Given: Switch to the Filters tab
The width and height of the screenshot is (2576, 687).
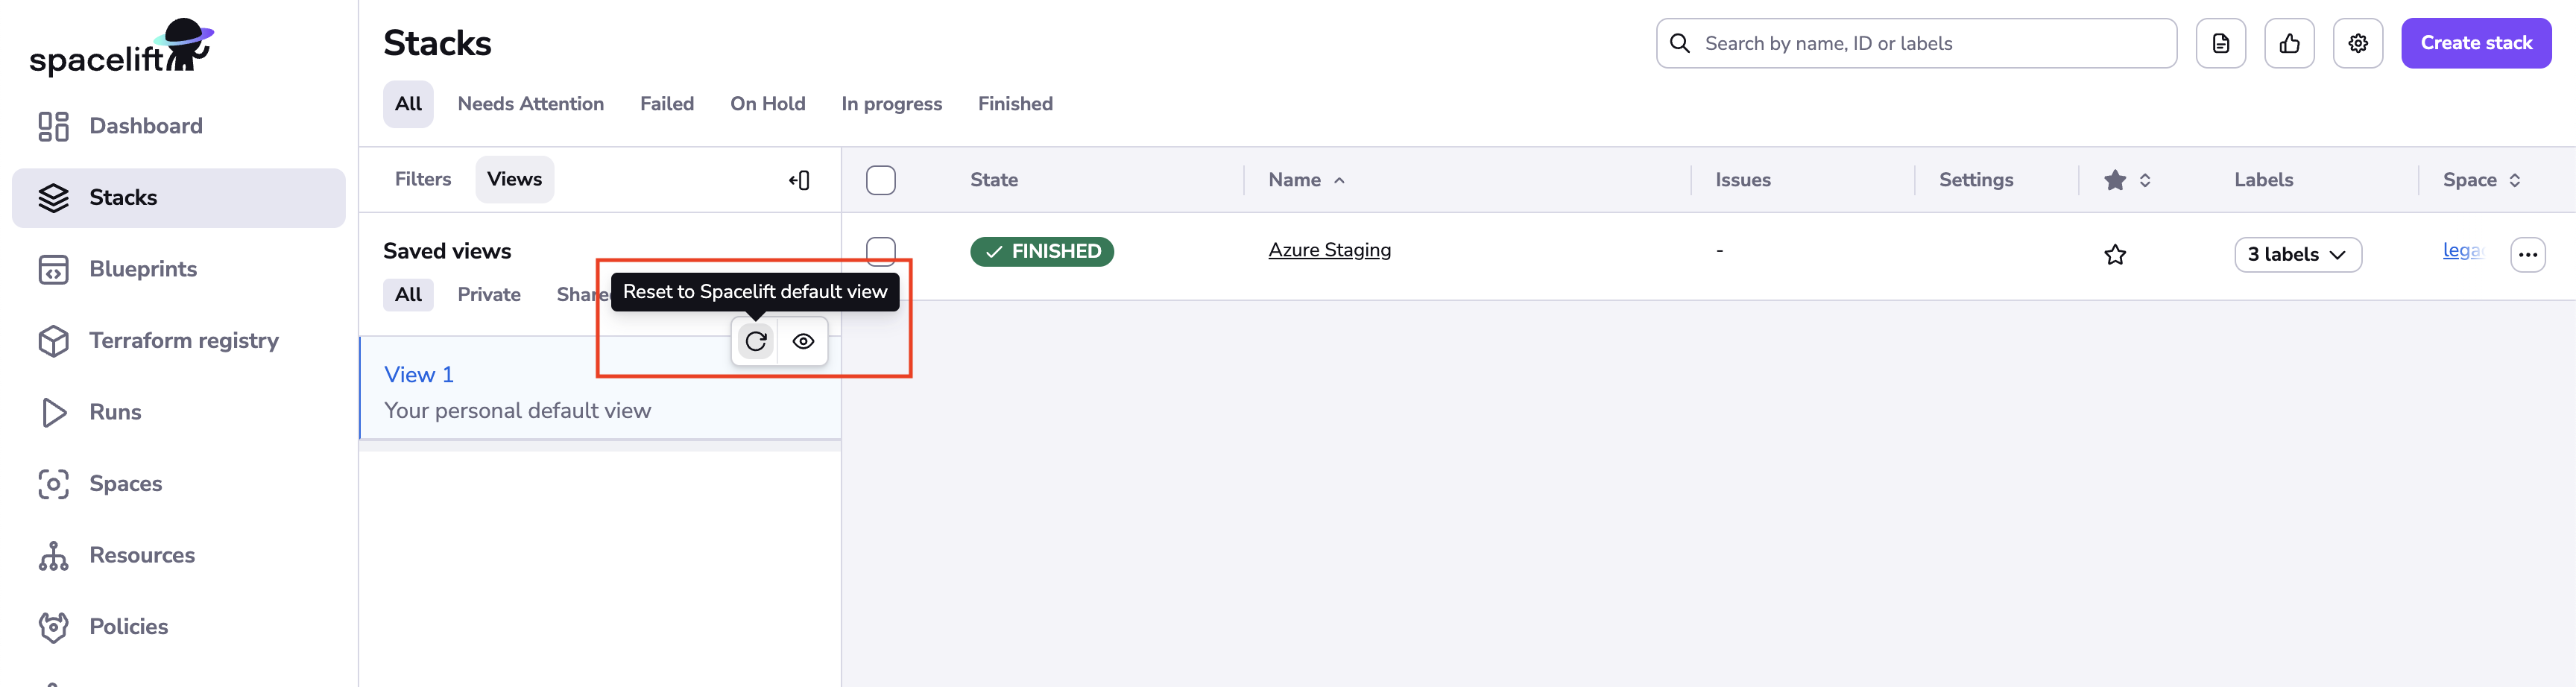Looking at the screenshot, I should coord(422,179).
